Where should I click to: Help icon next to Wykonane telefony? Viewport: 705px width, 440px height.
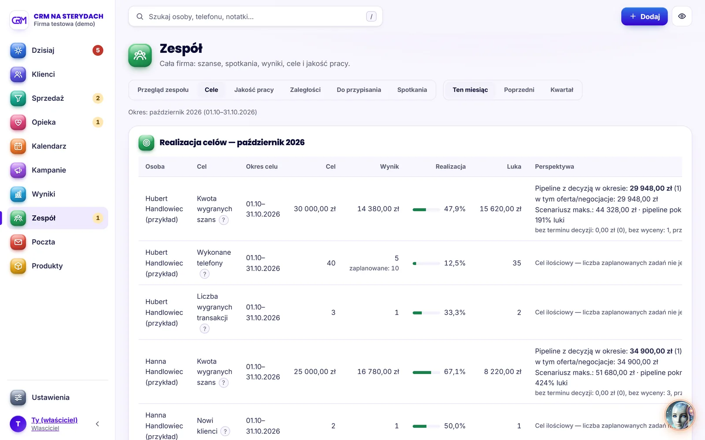click(204, 274)
